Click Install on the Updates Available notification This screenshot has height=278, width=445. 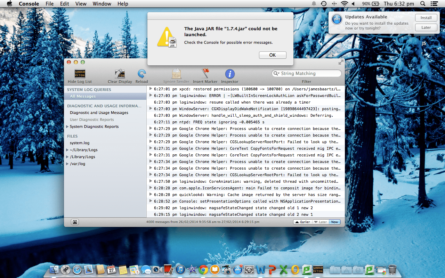click(x=426, y=17)
